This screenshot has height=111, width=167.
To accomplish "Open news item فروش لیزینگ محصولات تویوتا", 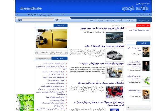I will click(x=55, y=97).
